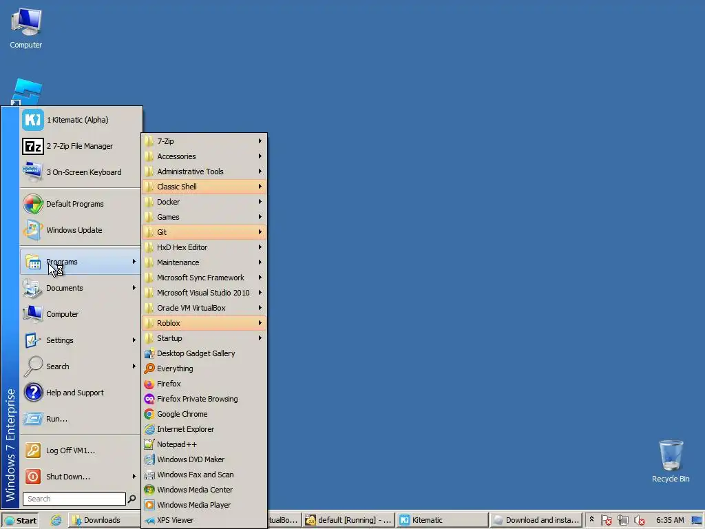Image resolution: width=705 pixels, height=529 pixels.
Task: Launch Windows Media Player
Action: (x=204, y=505)
